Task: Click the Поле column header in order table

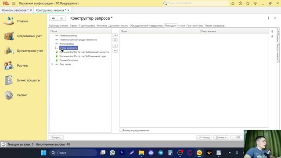Action: [x=160, y=31]
